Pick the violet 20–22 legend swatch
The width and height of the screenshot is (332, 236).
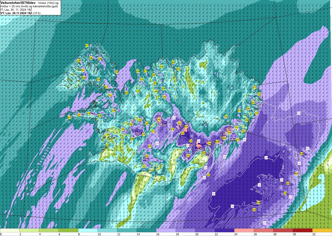pyautogui.click(x=205, y=230)
